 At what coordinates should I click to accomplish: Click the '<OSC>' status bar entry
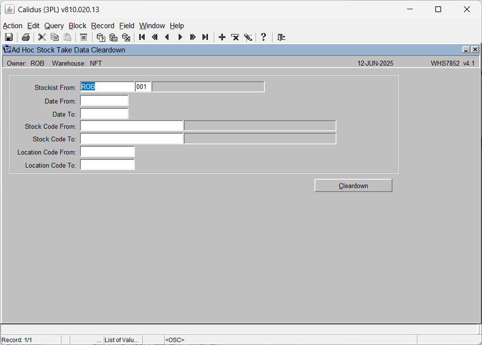tap(175, 340)
